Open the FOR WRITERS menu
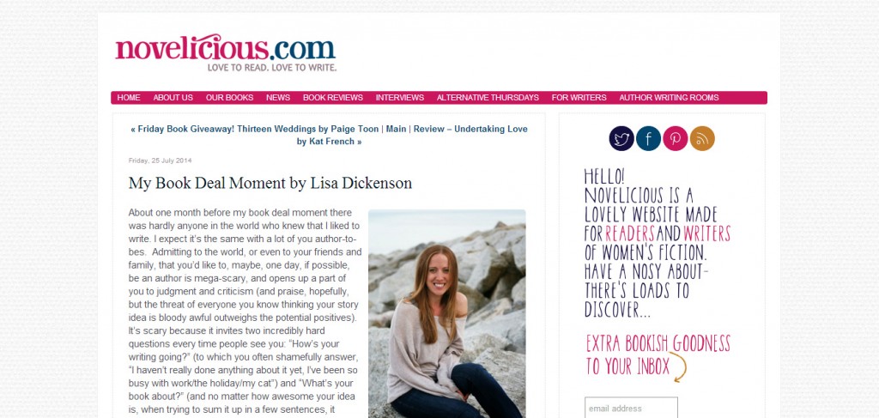879x418 pixels. (579, 98)
